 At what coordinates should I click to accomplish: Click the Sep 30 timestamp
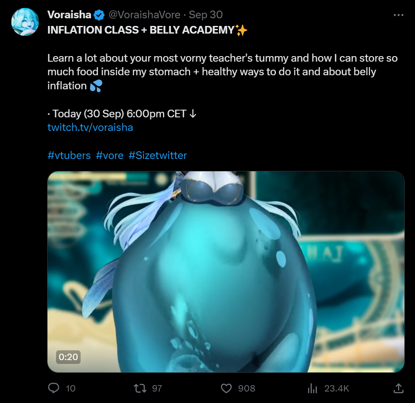206,15
